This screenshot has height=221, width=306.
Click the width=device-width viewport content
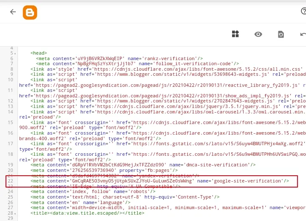point(168,208)
